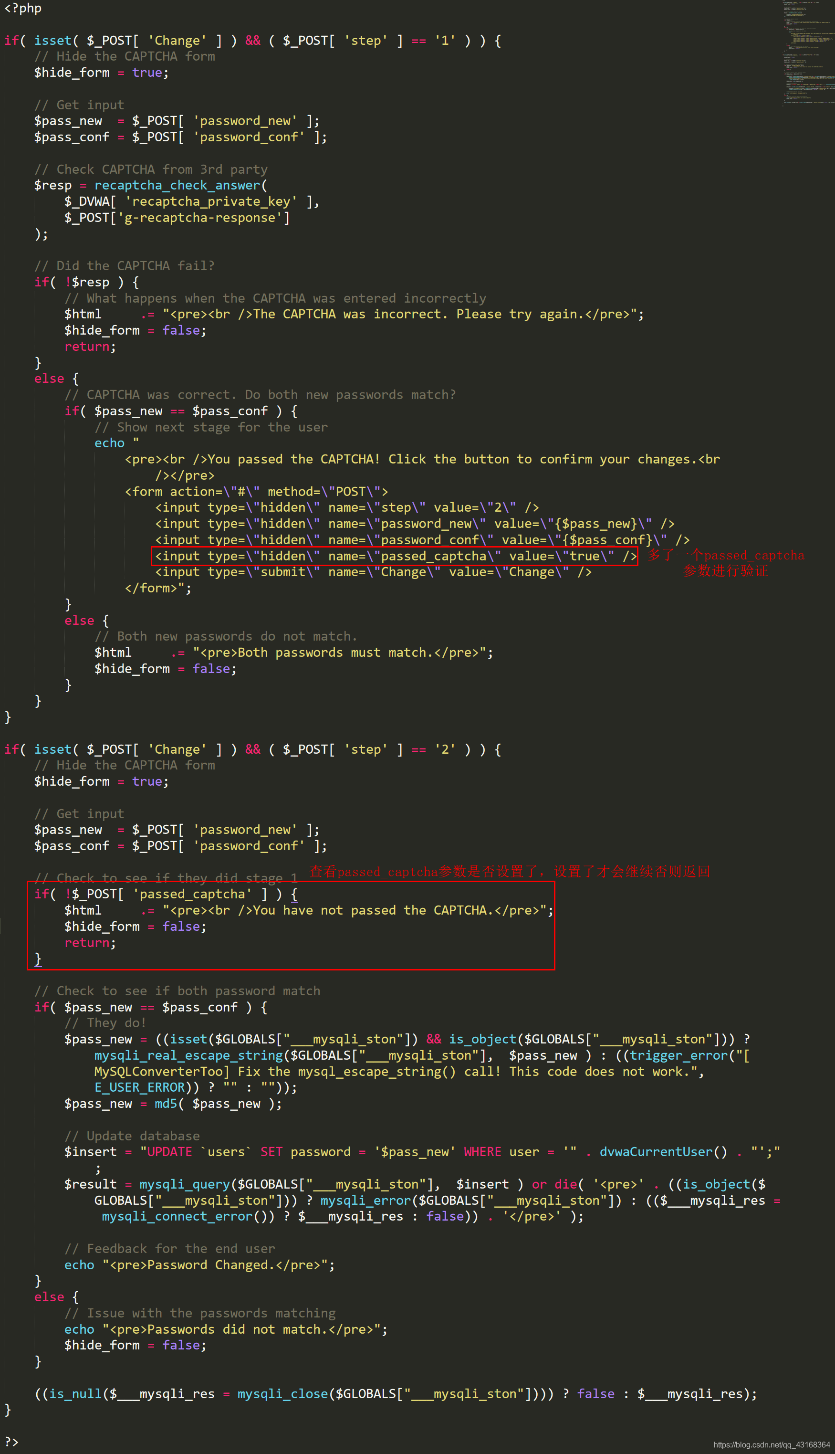
Task: Click the '// Show next stage for the user' comment
Action: tap(212, 427)
